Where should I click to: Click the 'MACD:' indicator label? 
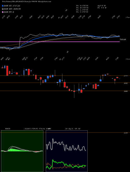(x=8, y=129)
